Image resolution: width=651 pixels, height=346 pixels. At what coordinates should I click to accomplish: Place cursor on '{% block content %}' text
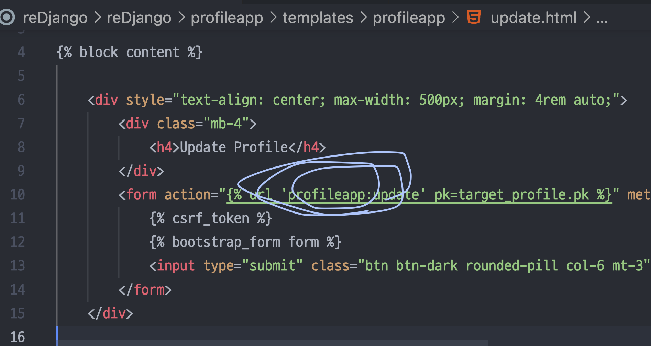[130, 53]
